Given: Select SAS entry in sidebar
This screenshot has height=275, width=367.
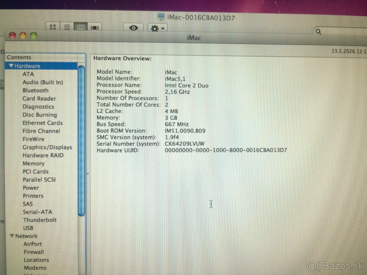Looking at the screenshot, I should (28, 204).
